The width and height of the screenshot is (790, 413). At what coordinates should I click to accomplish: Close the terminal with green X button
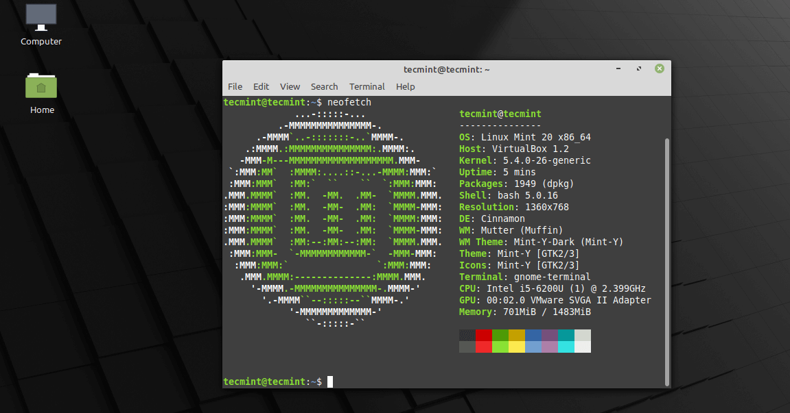click(x=659, y=68)
